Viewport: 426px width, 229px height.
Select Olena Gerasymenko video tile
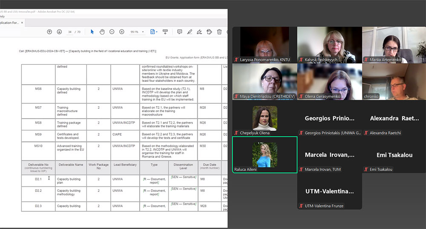330,81
